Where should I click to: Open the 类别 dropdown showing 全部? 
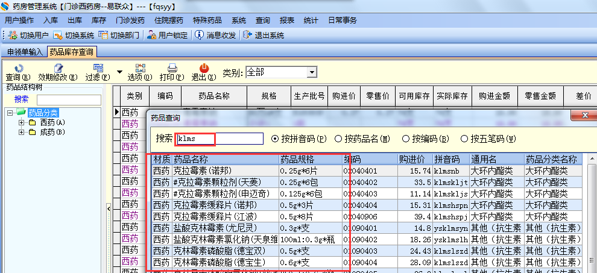click(312, 72)
